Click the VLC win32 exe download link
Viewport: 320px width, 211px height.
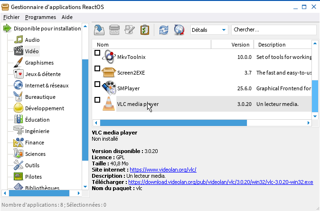click(x=220, y=182)
